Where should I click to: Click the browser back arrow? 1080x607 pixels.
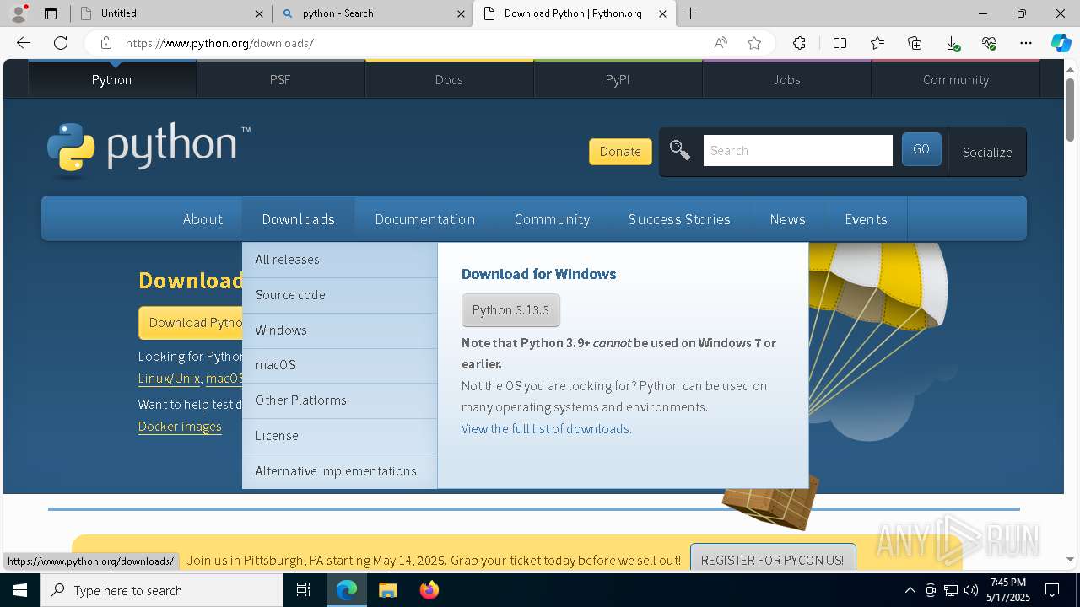point(24,43)
